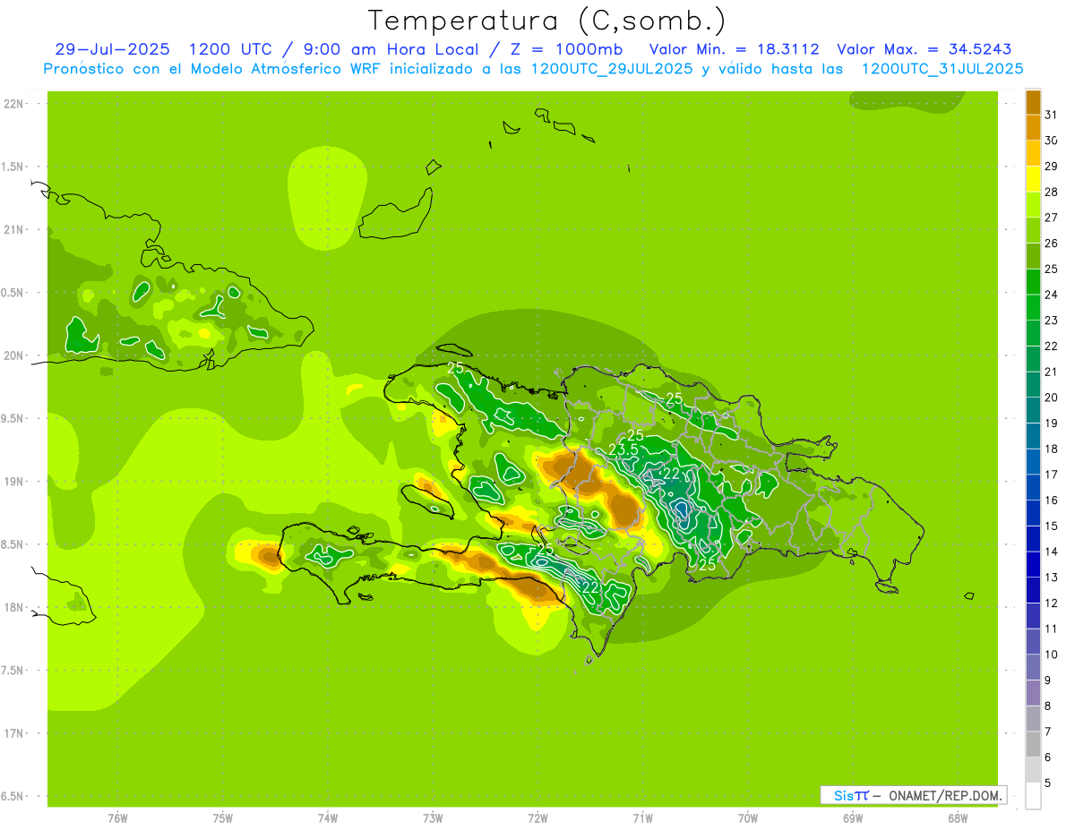This screenshot has height=830, width=1075.
Task: Click the 20N latitude axis label
Action: click(x=13, y=355)
